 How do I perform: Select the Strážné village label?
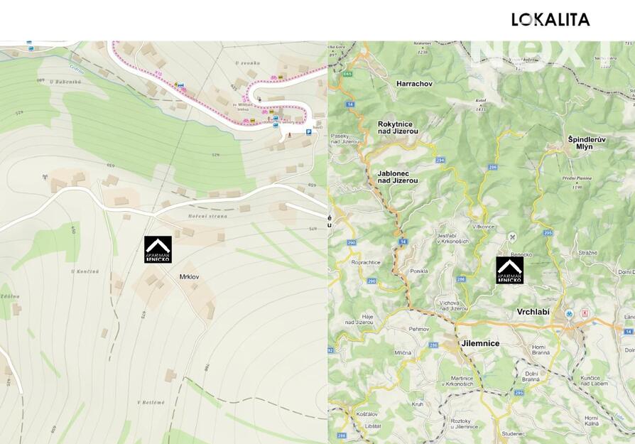click(587, 253)
